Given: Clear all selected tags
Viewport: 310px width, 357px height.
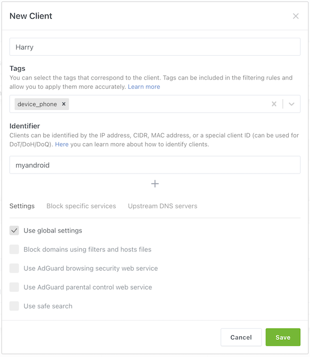Looking at the screenshot, I should [274, 104].
